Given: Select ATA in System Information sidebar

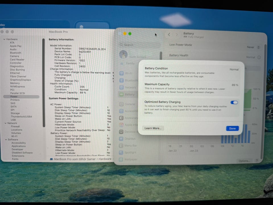Looking at the screenshot, I should click(x=12, y=42).
